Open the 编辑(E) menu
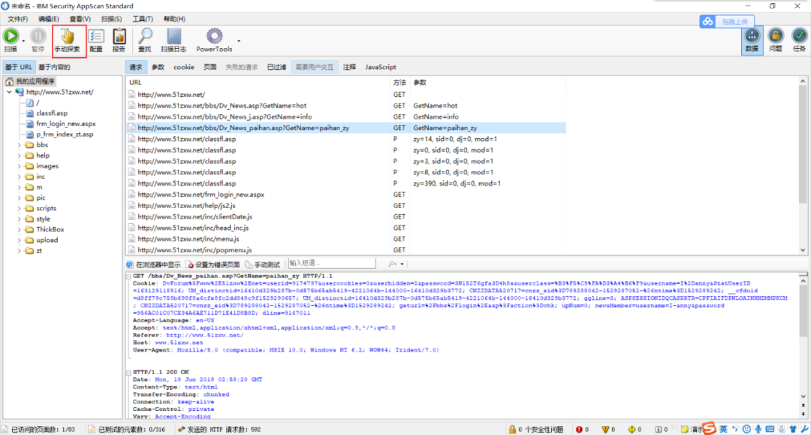 pyautogui.click(x=49, y=19)
